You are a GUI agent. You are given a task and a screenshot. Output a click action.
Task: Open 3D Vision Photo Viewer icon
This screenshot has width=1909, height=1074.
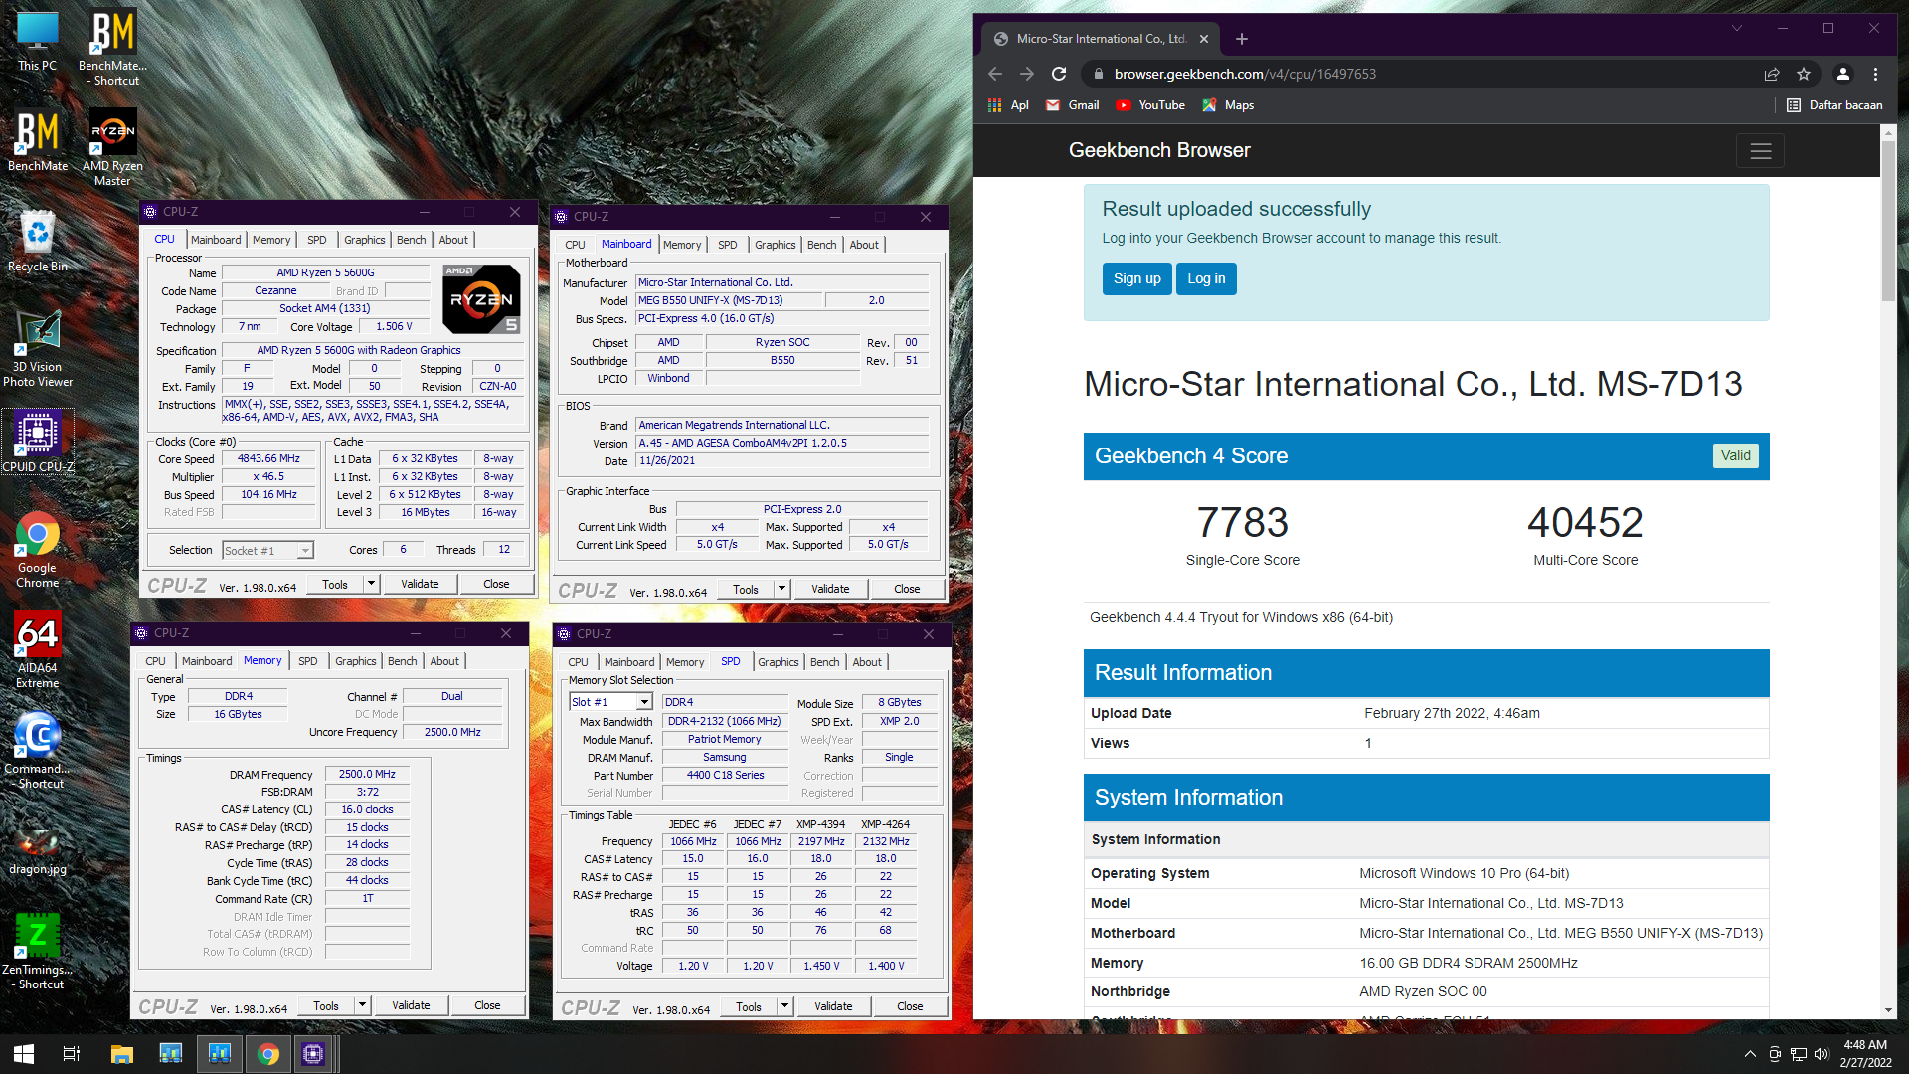tap(38, 348)
